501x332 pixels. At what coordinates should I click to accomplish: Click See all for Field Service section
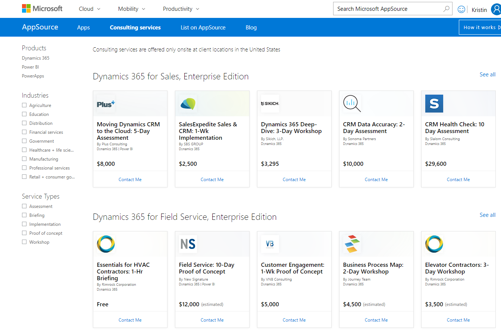pos(488,215)
